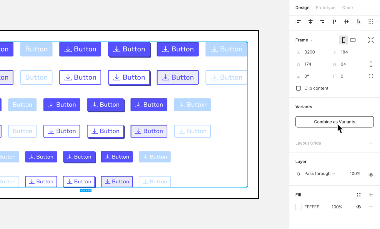
Task: Click align vertical centers icon
Action: click(x=347, y=21)
